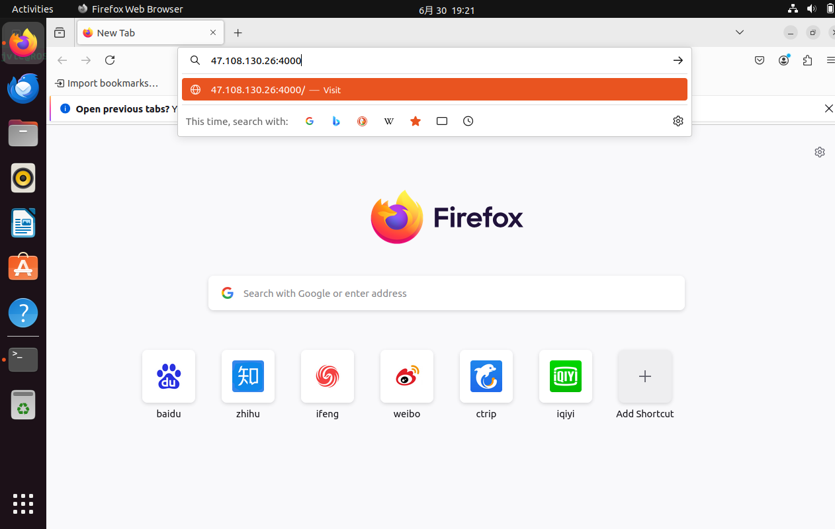
Task: Search open tabs icon
Action: click(x=442, y=121)
